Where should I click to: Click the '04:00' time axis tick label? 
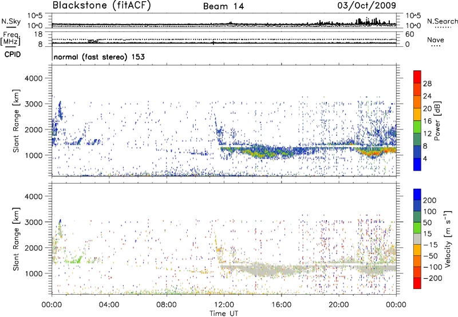[x=109, y=305]
